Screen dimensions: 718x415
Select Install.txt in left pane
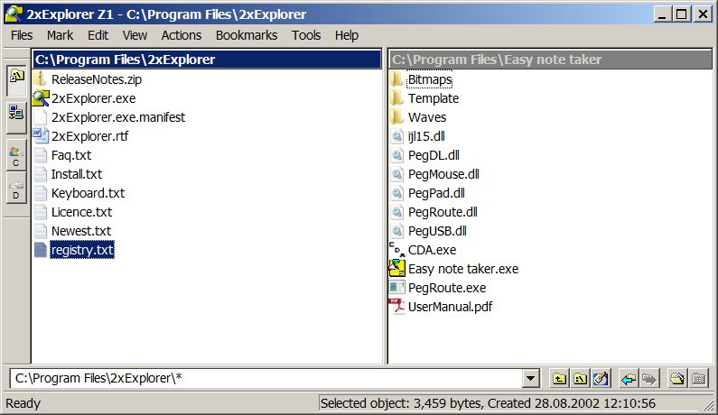coord(77,174)
